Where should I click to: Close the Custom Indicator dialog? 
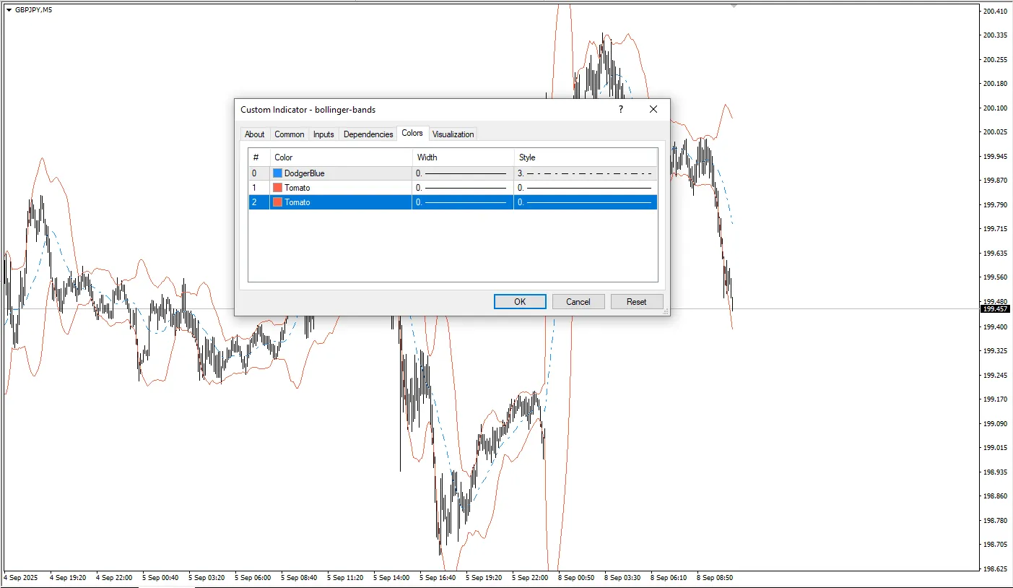coord(653,109)
